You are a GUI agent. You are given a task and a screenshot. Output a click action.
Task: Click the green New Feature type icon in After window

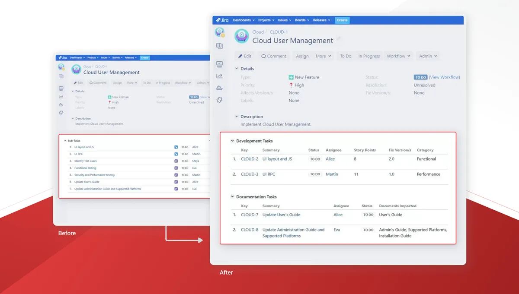(x=291, y=77)
